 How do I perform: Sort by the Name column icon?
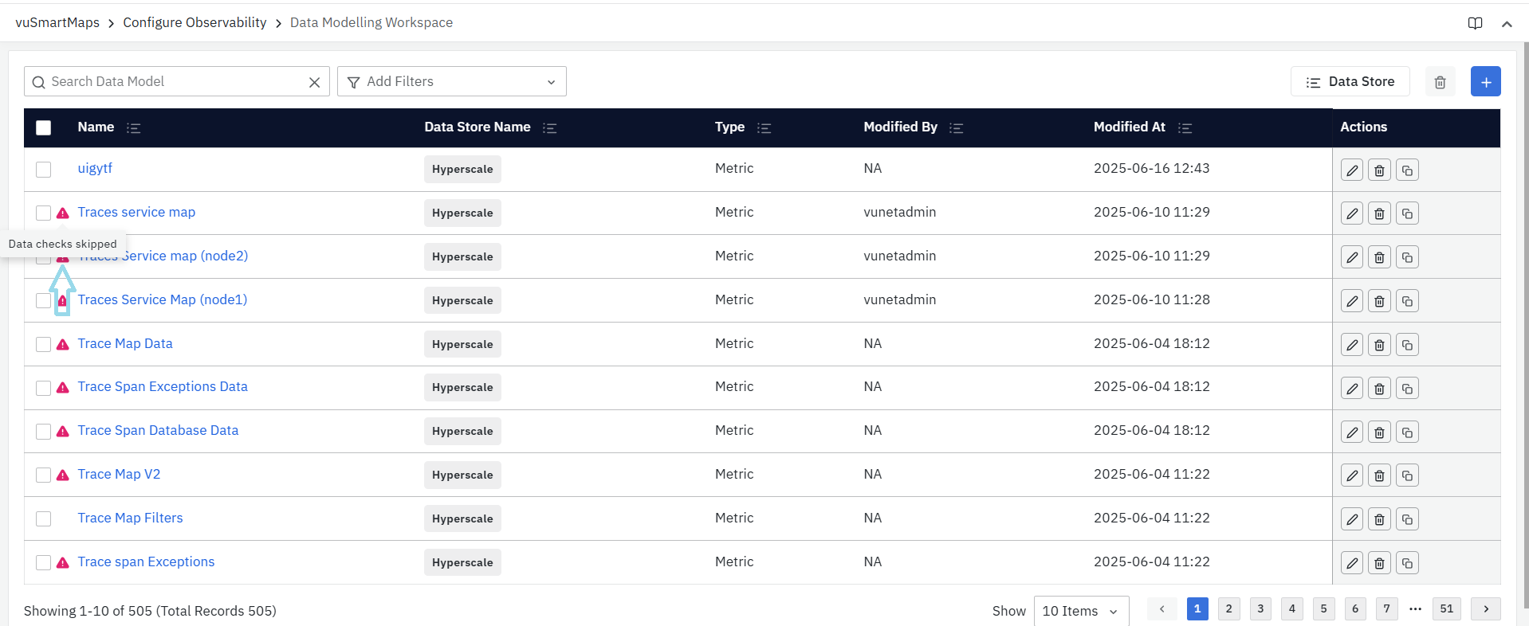coord(133,128)
